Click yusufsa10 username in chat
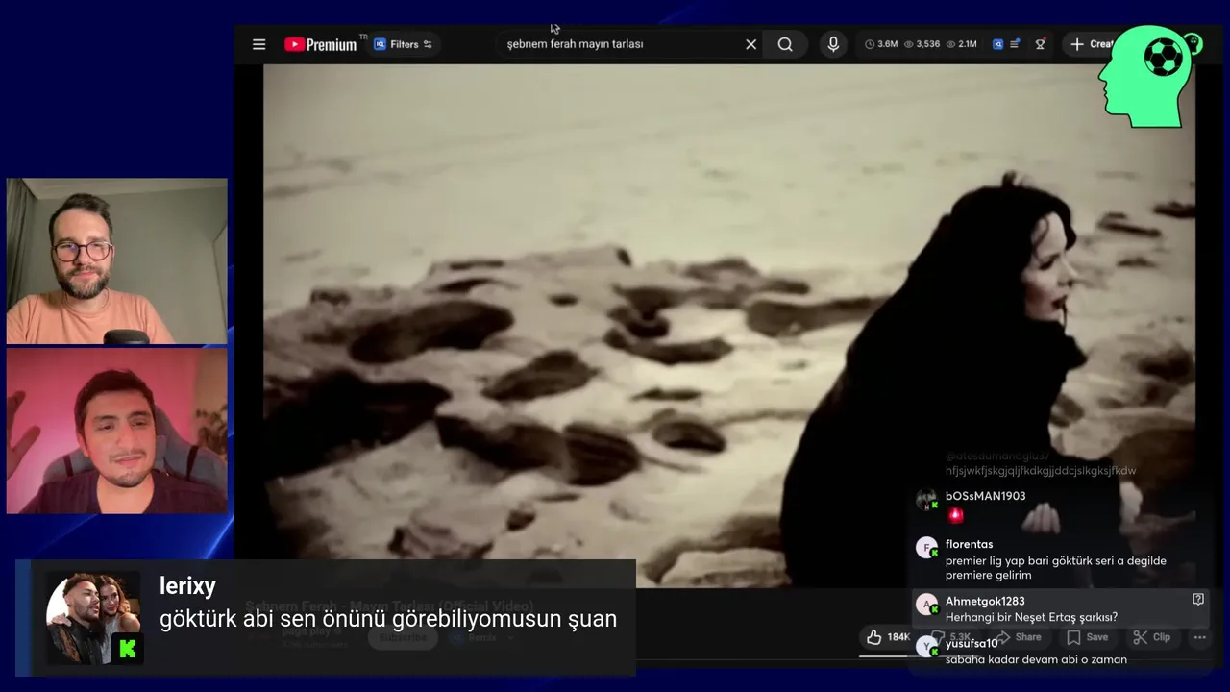The image size is (1230, 692). pyautogui.click(x=972, y=644)
